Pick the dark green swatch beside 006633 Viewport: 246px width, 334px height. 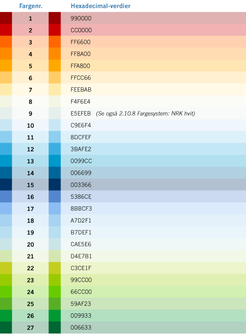[54, 327]
